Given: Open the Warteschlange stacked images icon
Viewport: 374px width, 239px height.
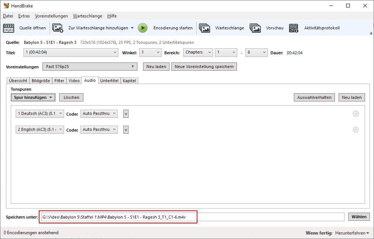Looking at the screenshot, I should click(x=205, y=28).
